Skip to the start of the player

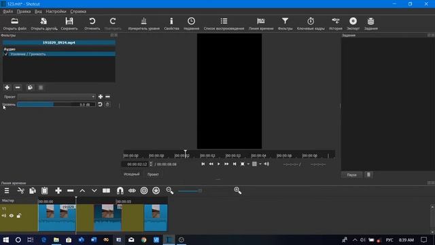tap(203, 164)
